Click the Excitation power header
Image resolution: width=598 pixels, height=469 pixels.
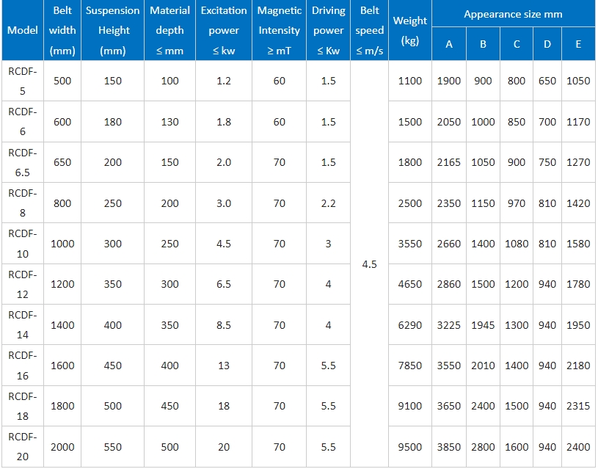[224, 30]
